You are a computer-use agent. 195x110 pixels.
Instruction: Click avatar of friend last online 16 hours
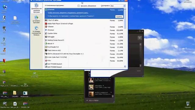click(91, 94)
